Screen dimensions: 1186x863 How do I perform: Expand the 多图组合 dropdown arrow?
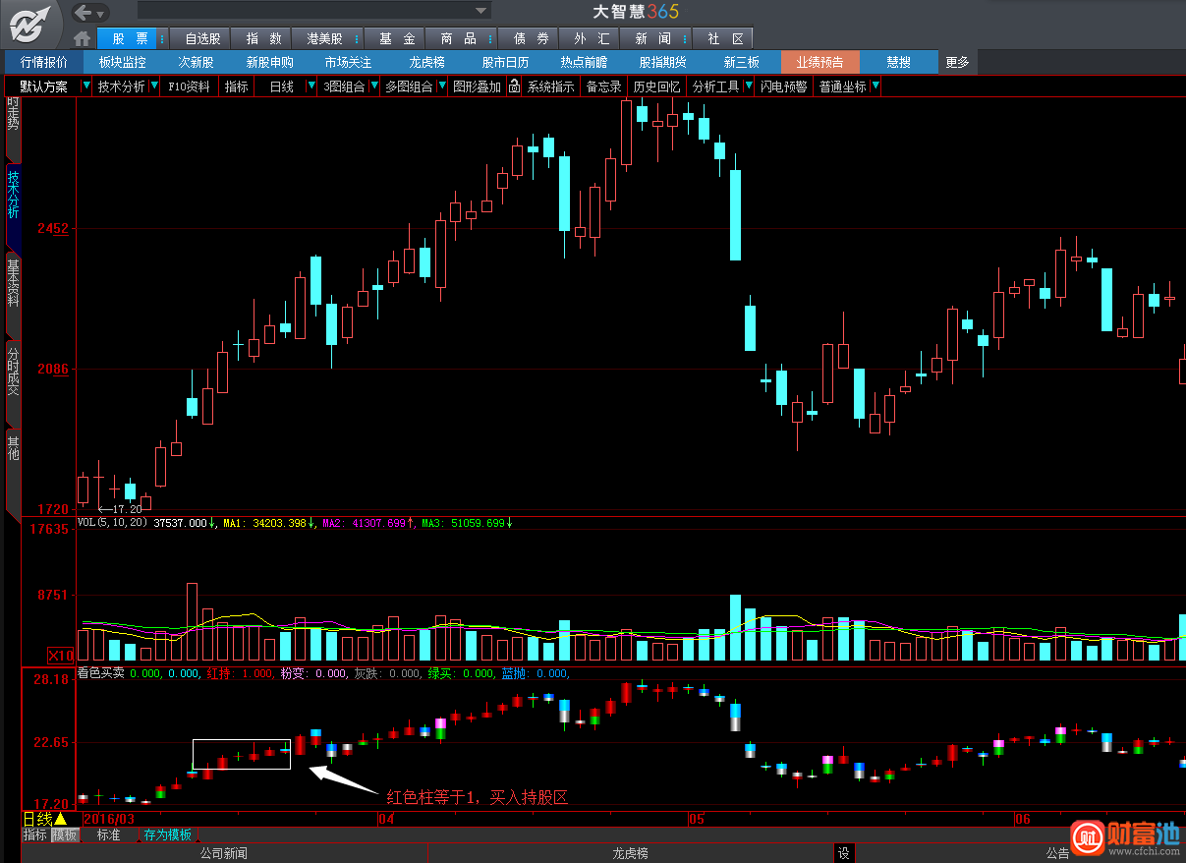click(440, 86)
